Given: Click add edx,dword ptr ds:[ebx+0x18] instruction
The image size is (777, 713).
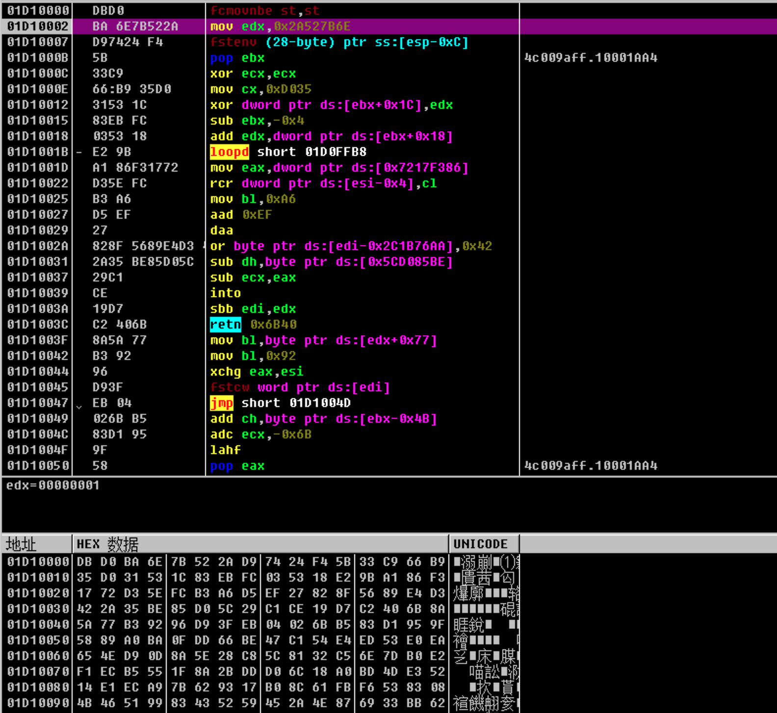Looking at the screenshot, I should 331,136.
